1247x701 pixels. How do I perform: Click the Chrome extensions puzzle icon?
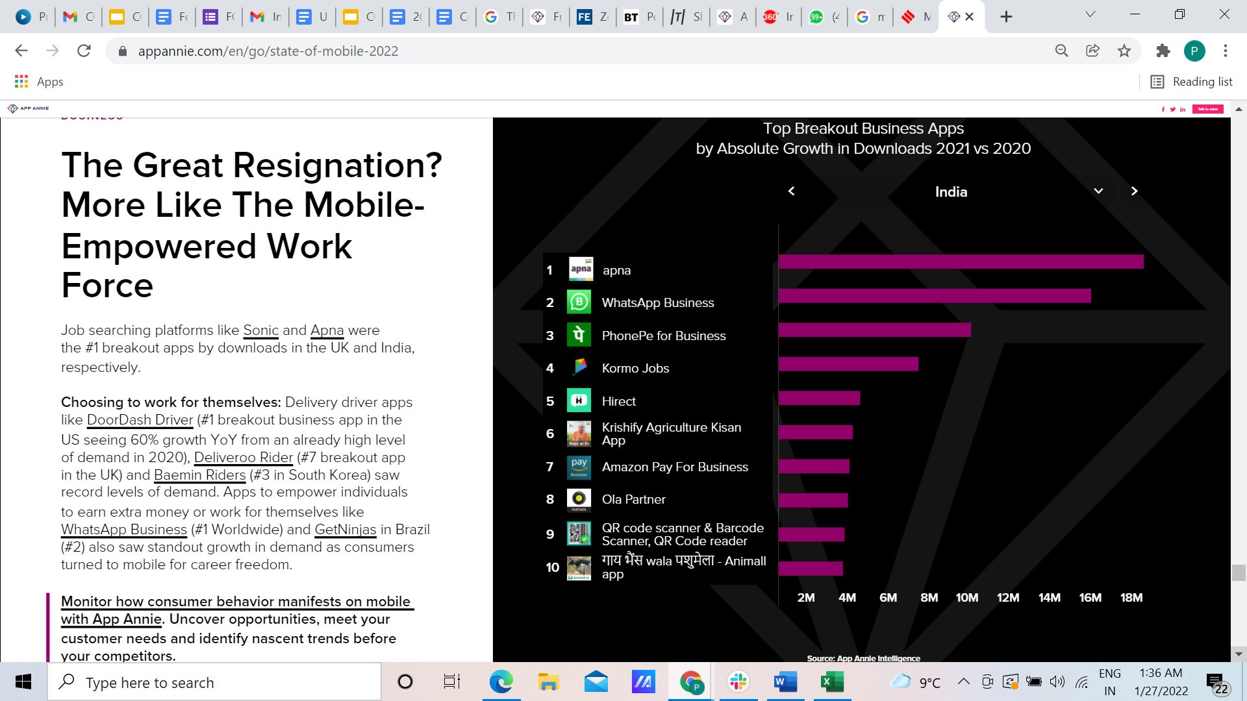[1163, 51]
